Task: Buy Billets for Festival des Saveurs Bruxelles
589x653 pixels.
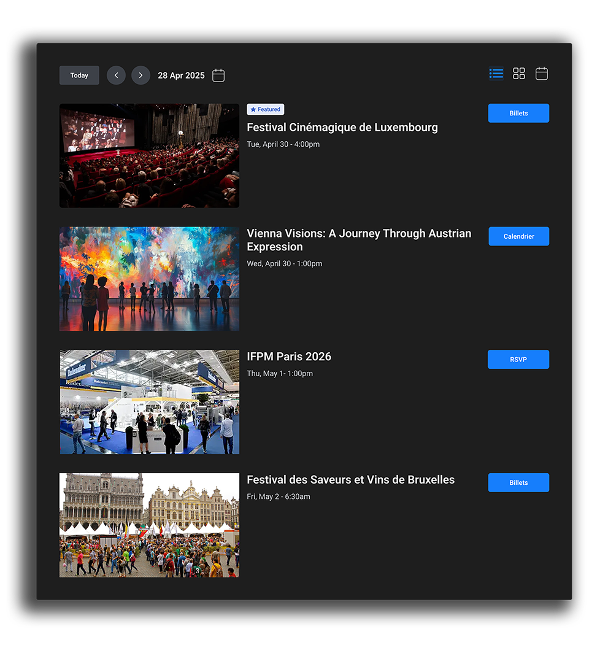Action: click(x=518, y=482)
